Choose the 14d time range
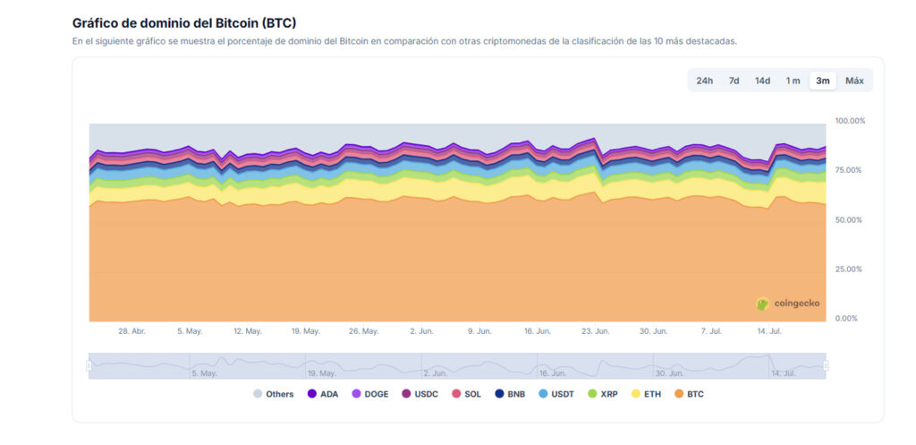The image size is (916, 445). tap(762, 81)
